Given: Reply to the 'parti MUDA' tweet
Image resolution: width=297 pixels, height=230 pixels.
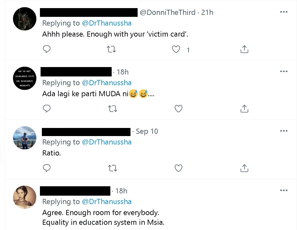Looking at the screenshot, I should click(47, 109).
